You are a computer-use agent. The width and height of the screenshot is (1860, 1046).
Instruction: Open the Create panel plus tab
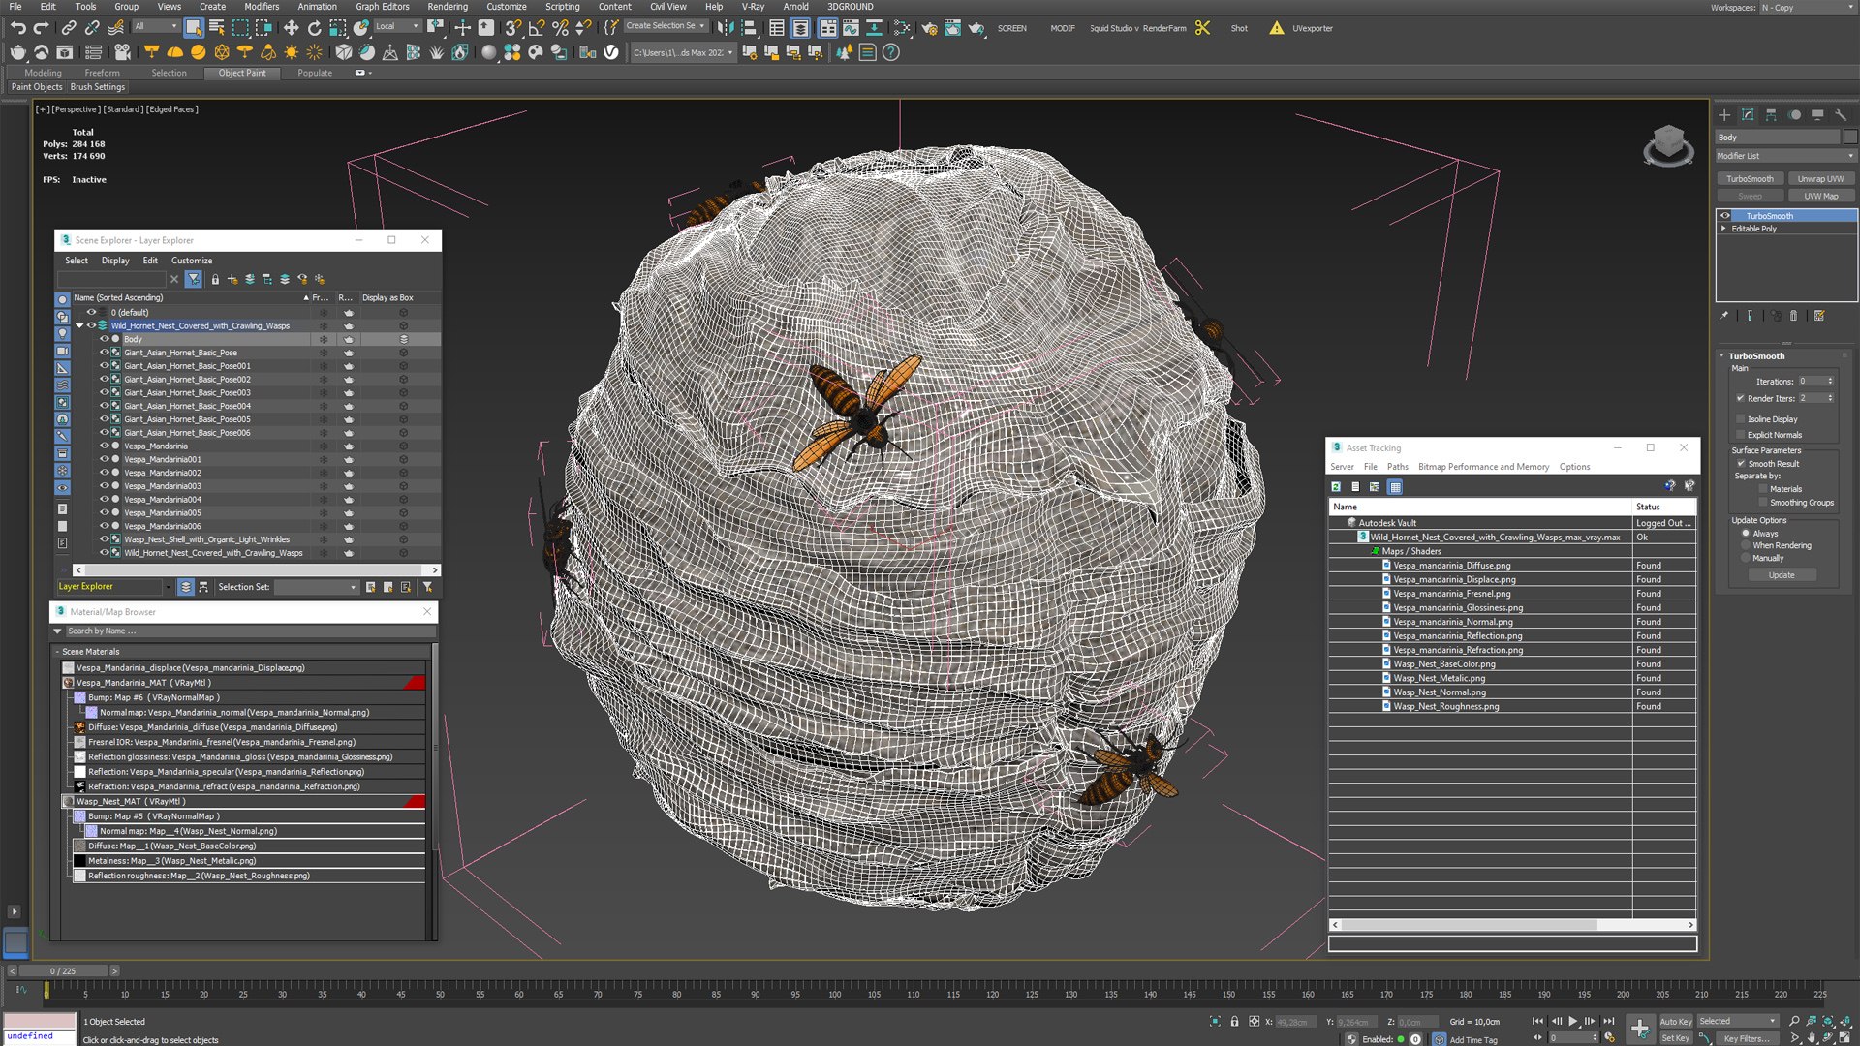(1724, 114)
